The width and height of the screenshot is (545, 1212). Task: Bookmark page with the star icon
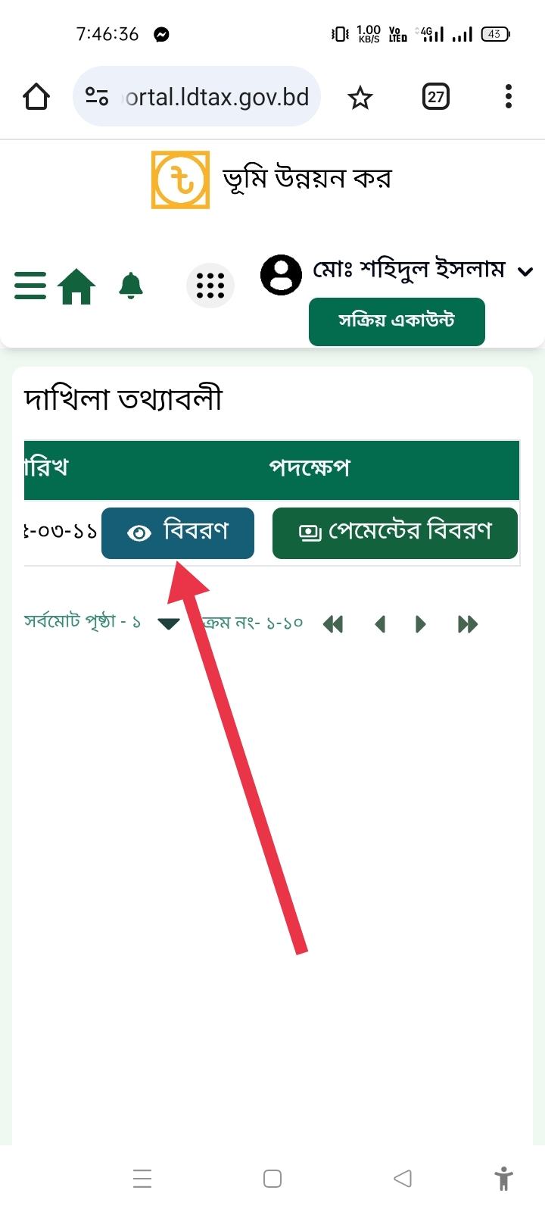pyautogui.click(x=360, y=98)
